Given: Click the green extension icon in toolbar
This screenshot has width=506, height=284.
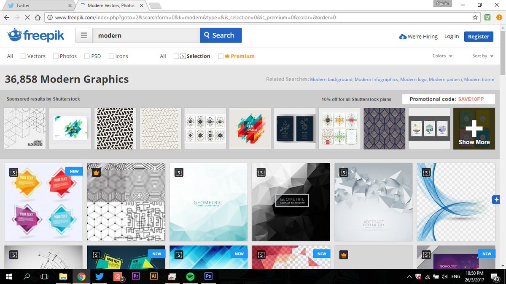Looking at the screenshot, I should (x=487, y=18).
